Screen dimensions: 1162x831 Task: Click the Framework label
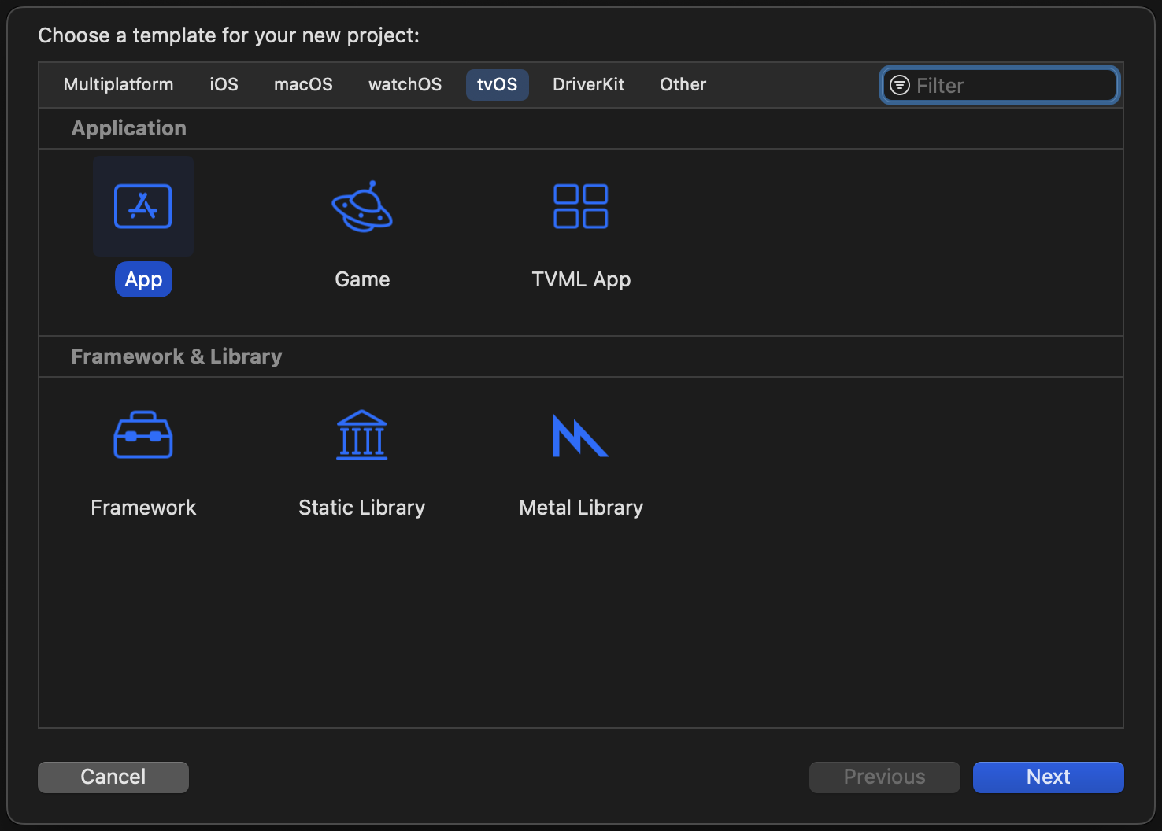click(143, 508)
